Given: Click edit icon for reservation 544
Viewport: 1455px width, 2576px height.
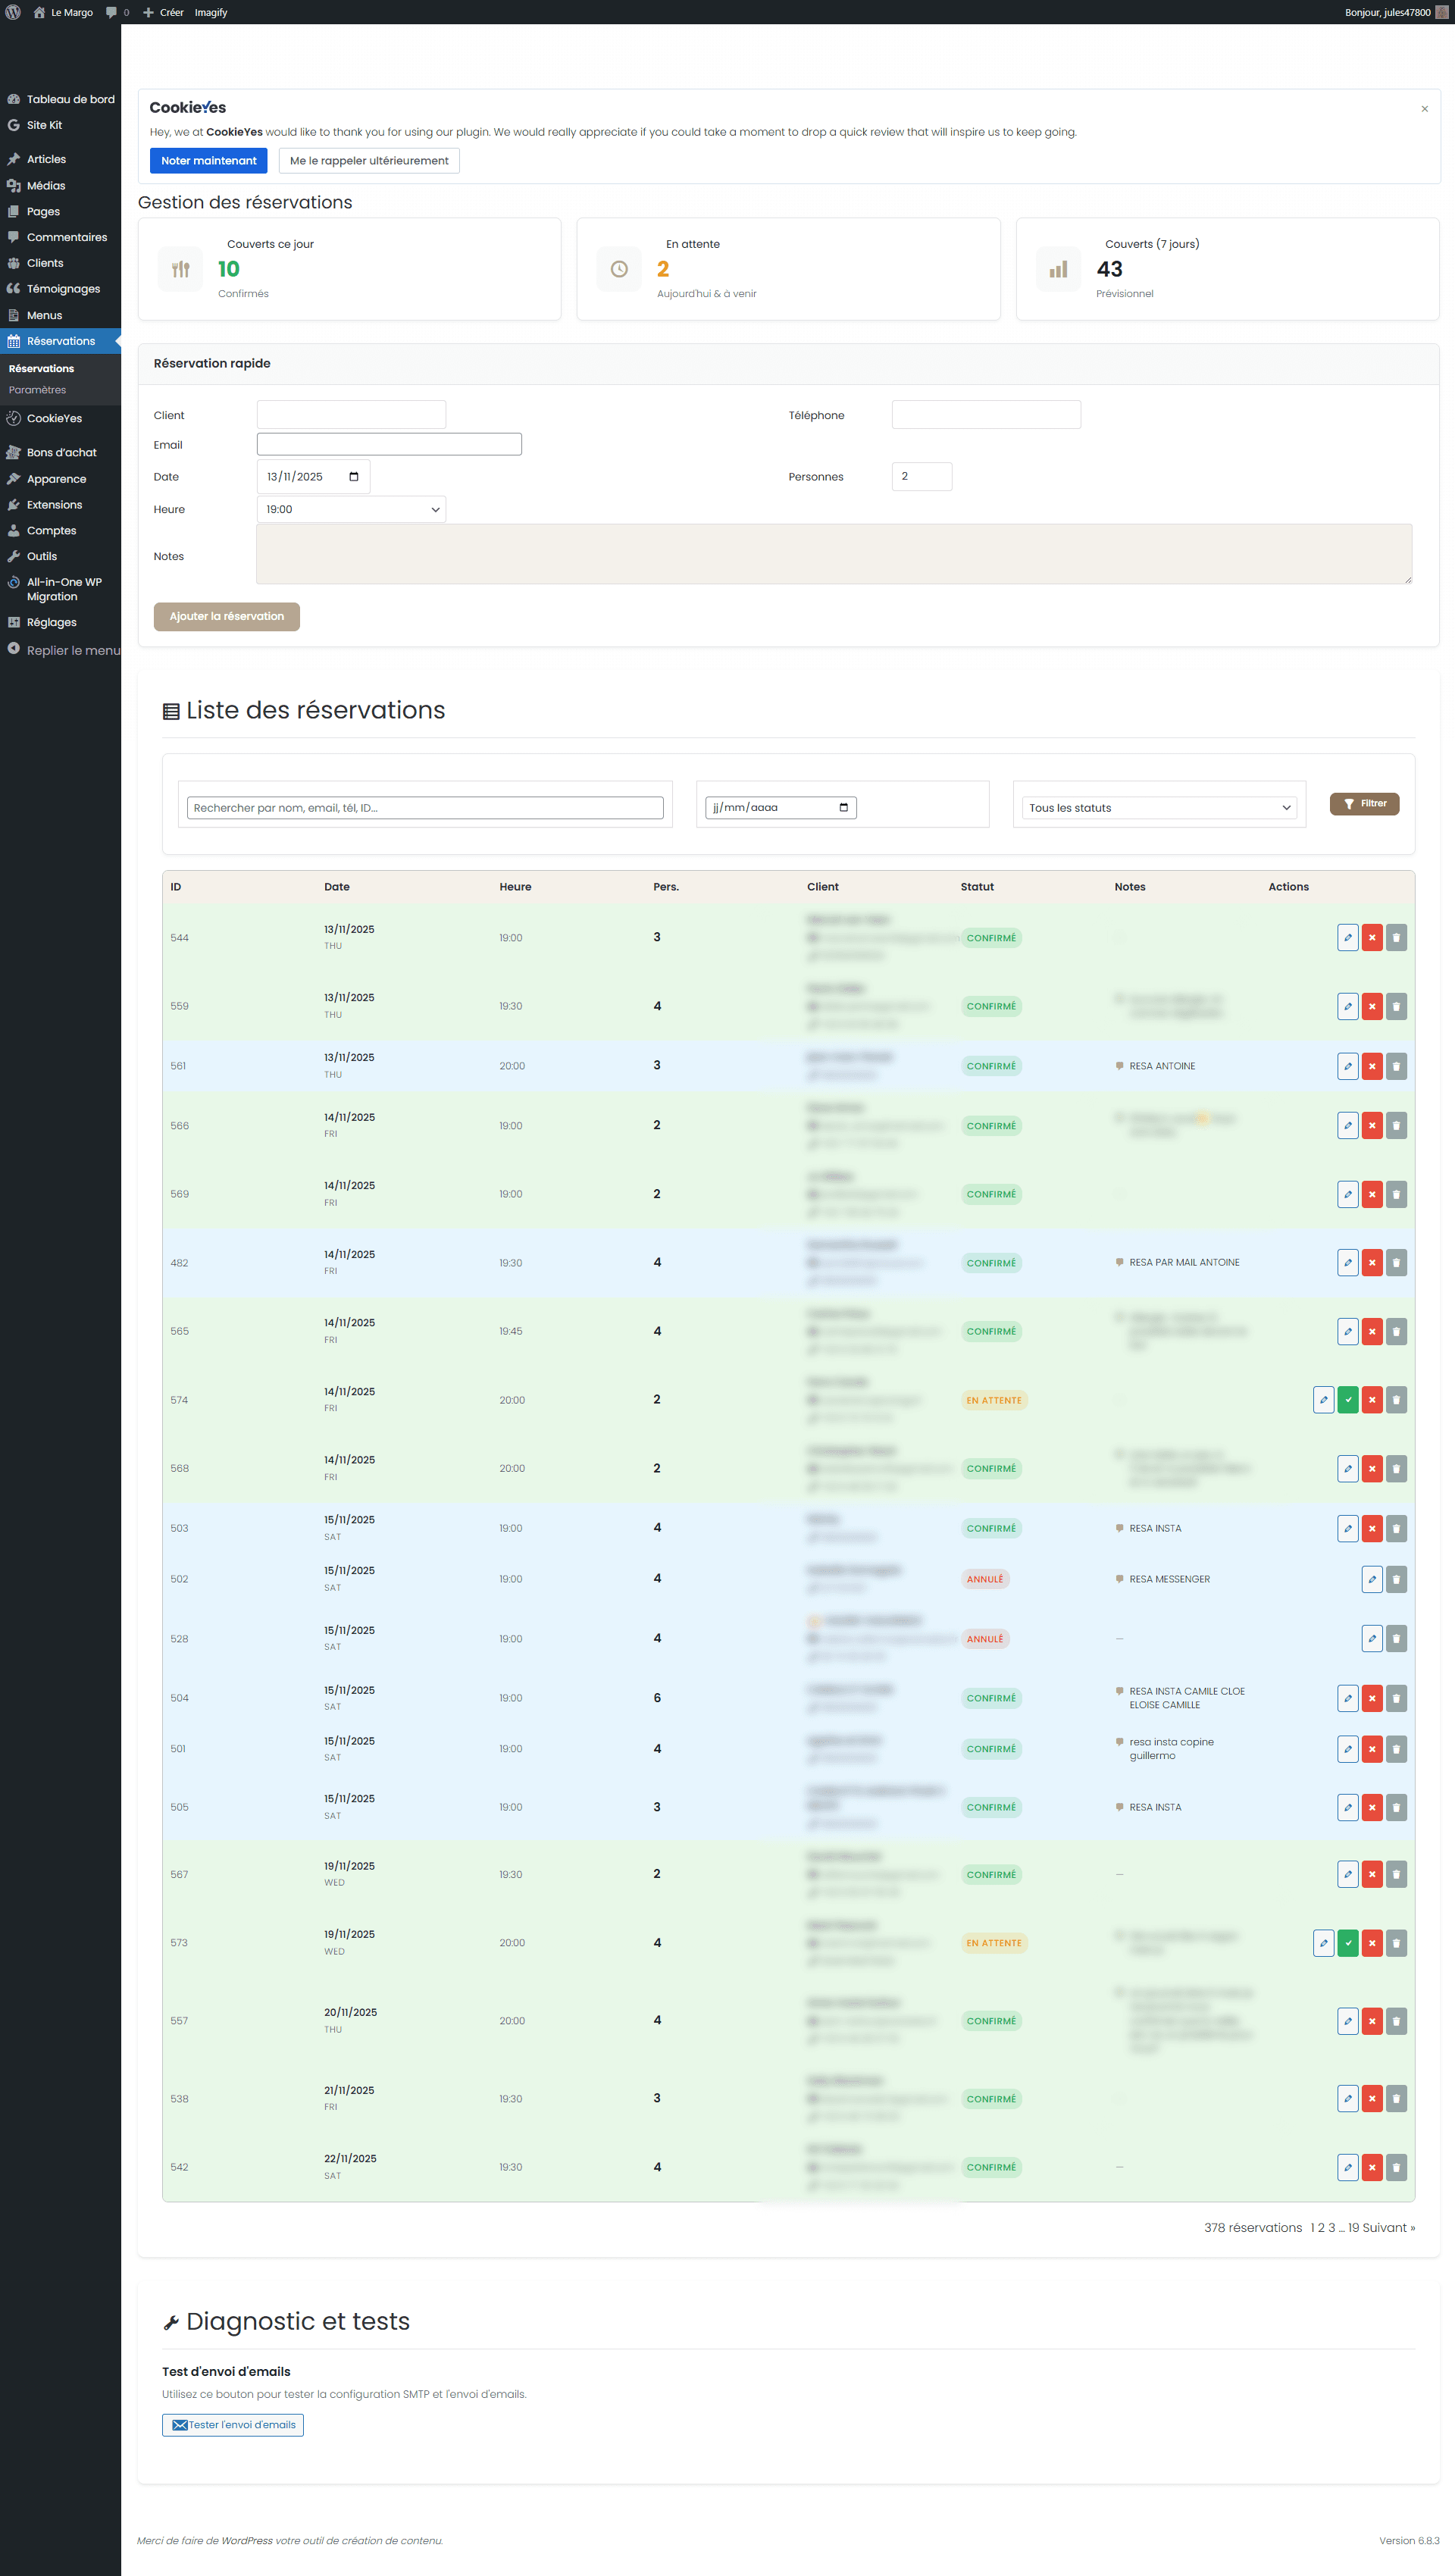Looking at the screenshot, I should (x=1347, y=937).
